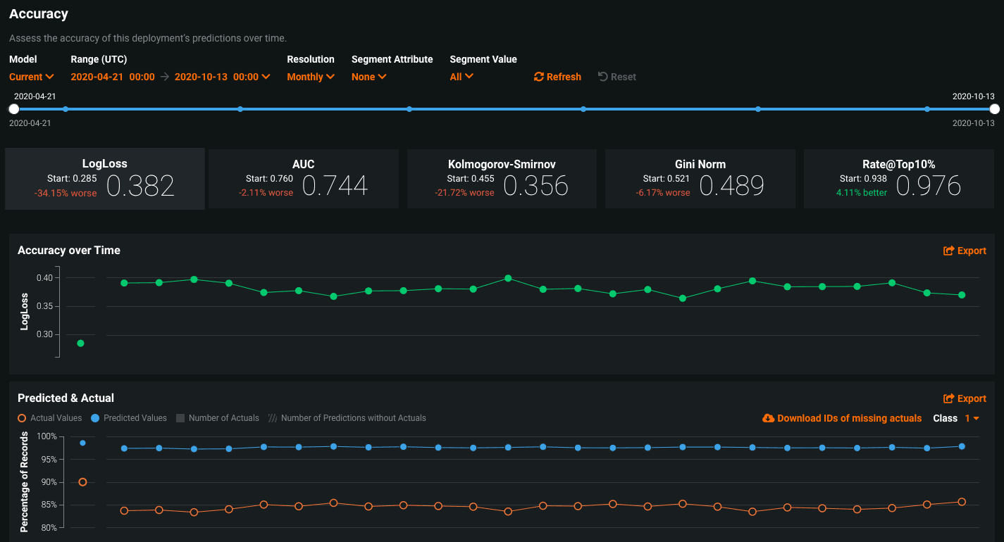Click the Export icon for Accuracy over Time

coord(948,250)
